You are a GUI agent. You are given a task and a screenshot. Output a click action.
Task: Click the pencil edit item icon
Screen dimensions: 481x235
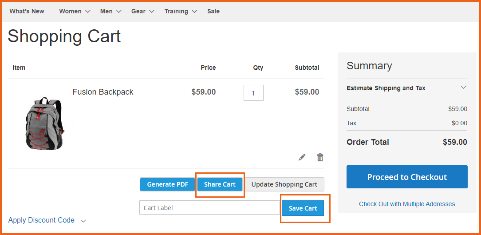tap(302, 157)
